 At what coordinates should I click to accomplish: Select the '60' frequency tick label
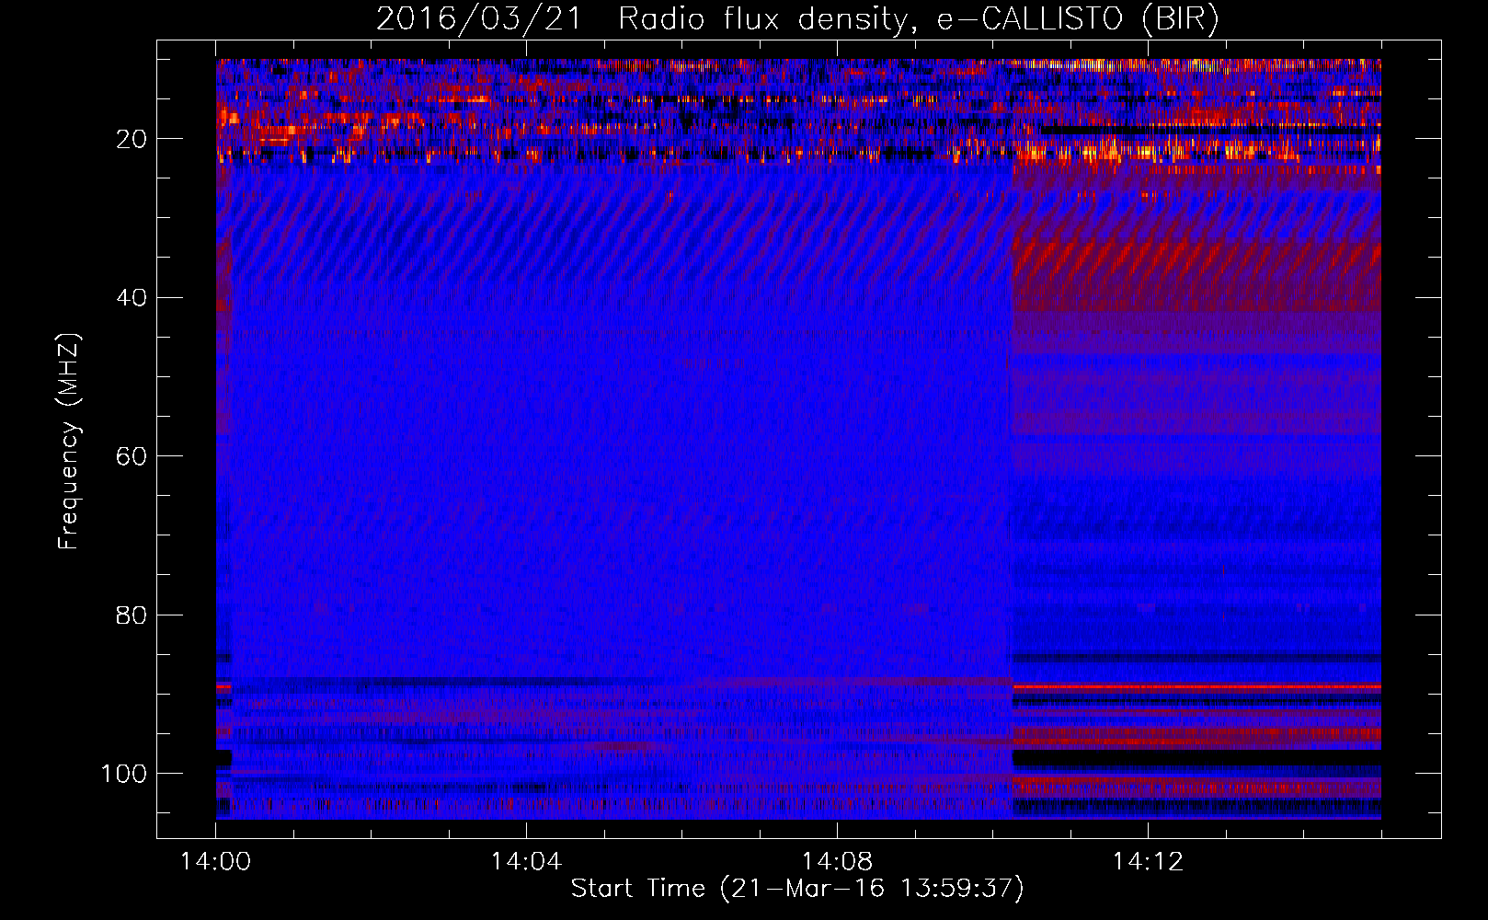[132, 456]
